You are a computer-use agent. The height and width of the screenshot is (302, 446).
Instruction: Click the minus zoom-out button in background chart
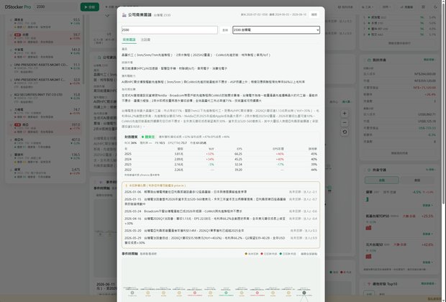(345, 122)
